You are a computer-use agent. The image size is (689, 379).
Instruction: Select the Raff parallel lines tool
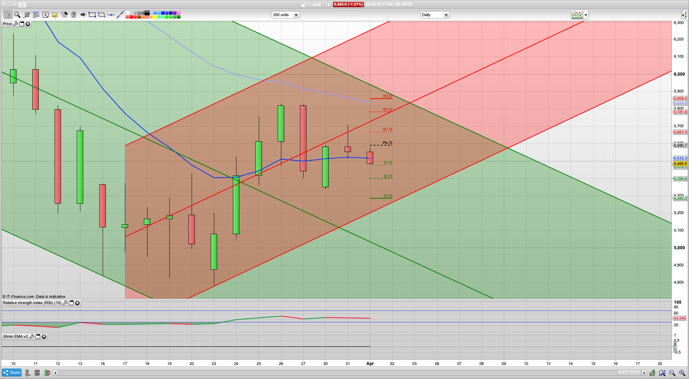pyautogui.click(x=36, y=15)
